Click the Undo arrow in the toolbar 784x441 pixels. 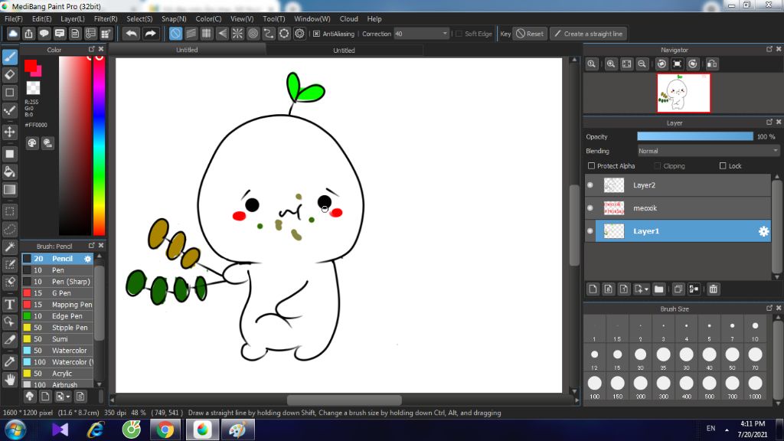point(132,34)
